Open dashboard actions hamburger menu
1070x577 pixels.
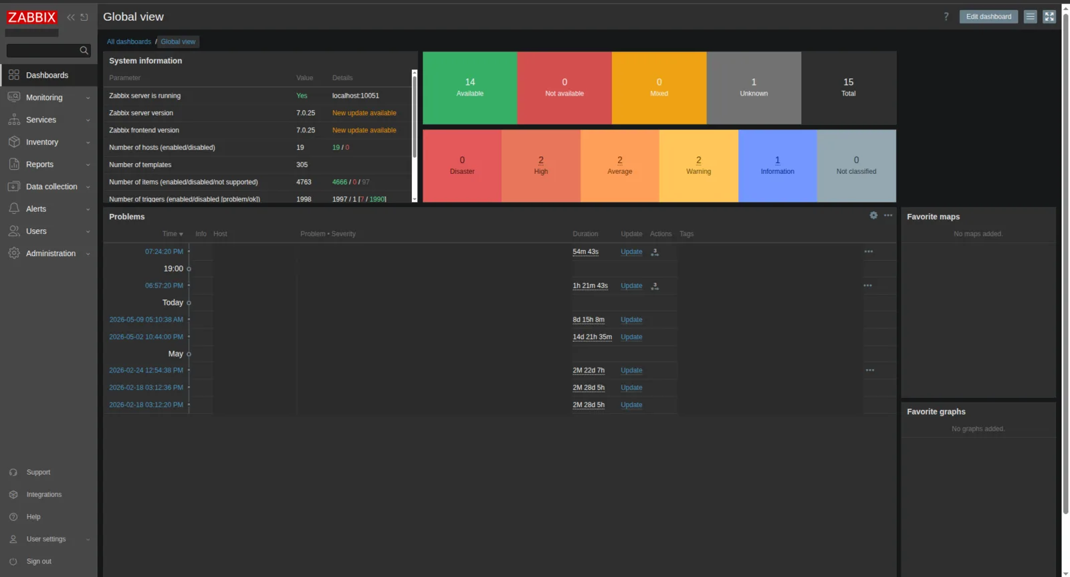point(1031,17)
